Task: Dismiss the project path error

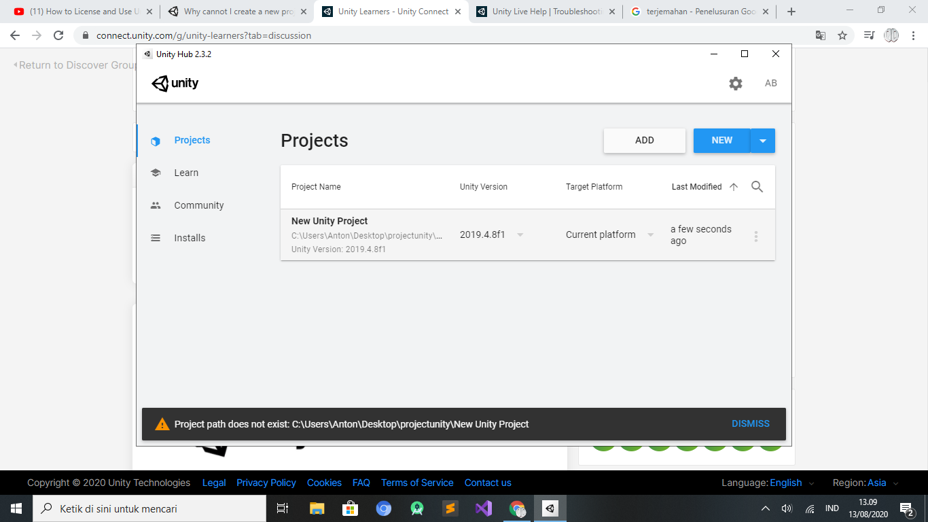Action: (751, 423)
